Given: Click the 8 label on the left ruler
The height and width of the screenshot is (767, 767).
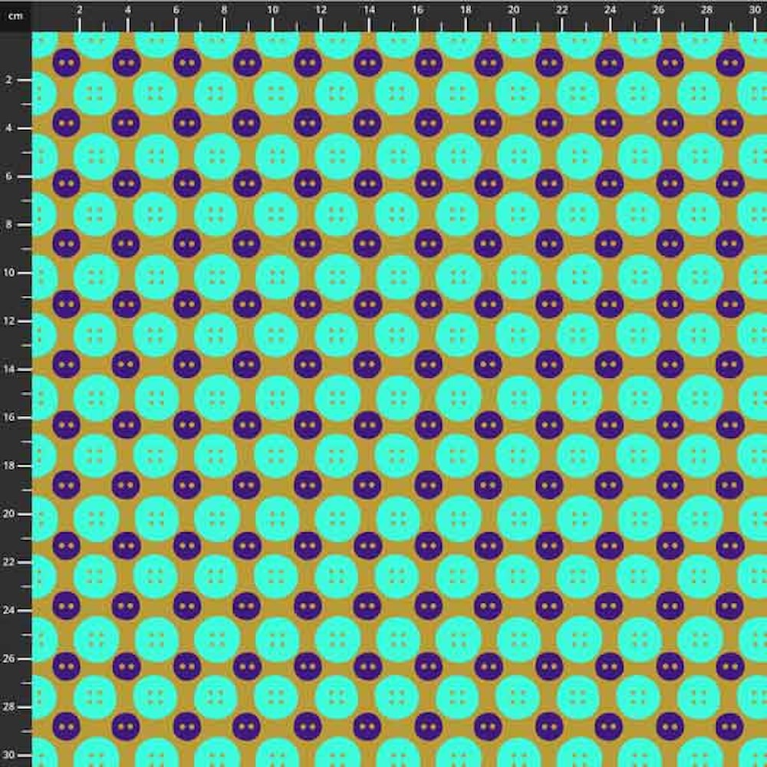Looking at the screenshot, I should point(9,225).
